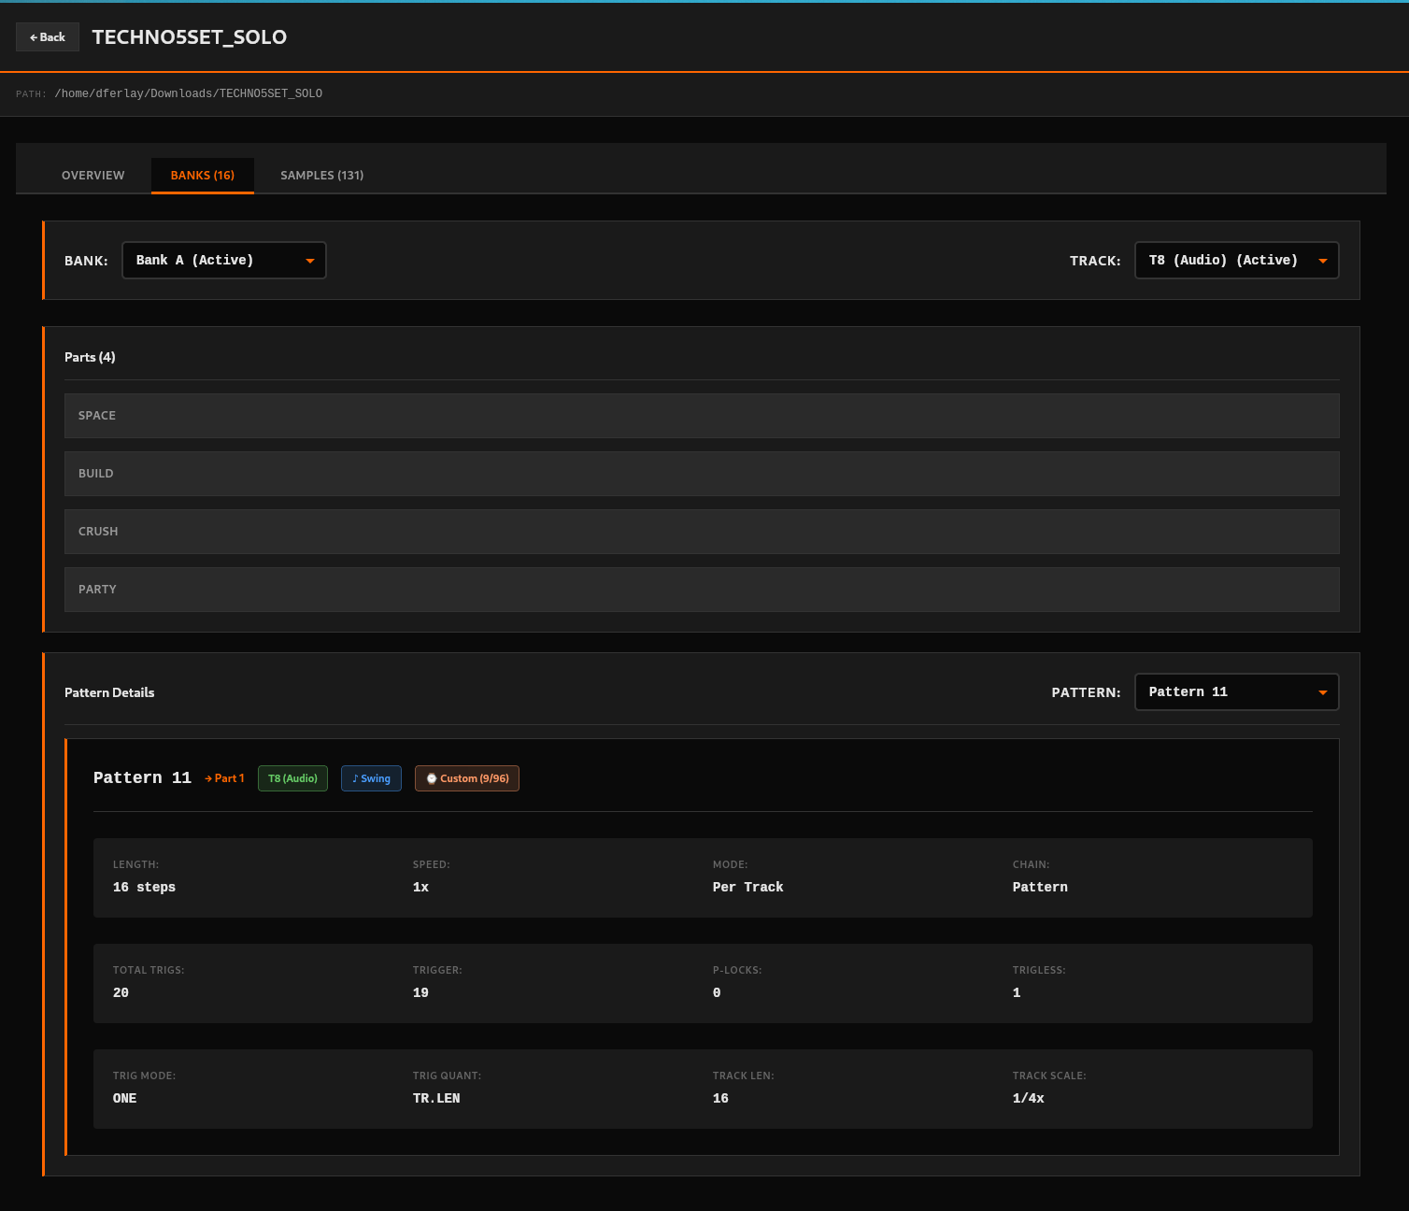The height and width of the screenshot is (1211, 1409).
Task: Click the Part 1 arrow link
Action: [225, 778]
